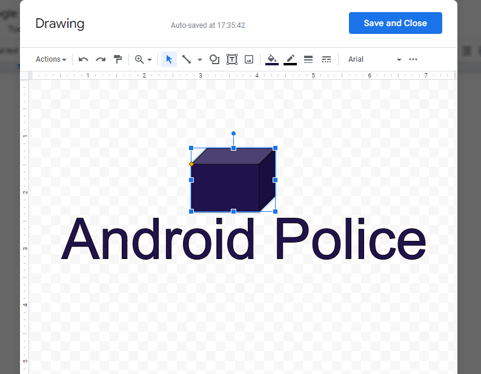
Task: Redo the last undone change
Action: point(101,59)
